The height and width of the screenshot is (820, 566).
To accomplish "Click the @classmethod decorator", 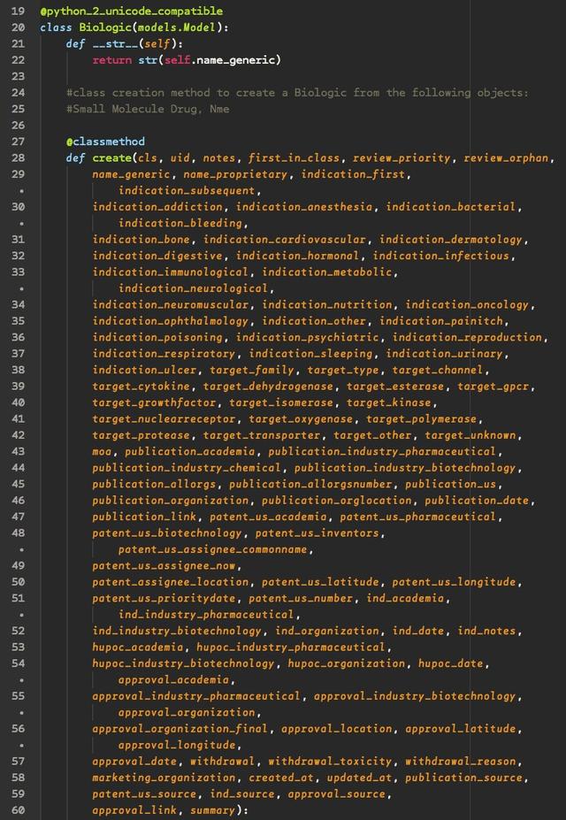I will click(x=105, y=142).
